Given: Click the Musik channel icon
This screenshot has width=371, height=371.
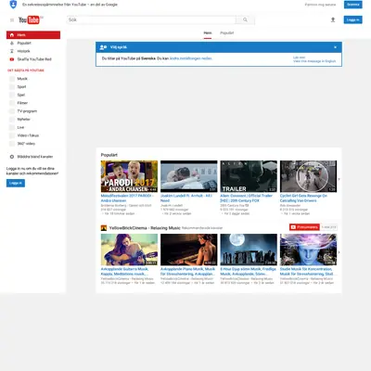Looking at the screenshot, I should 12,79.
